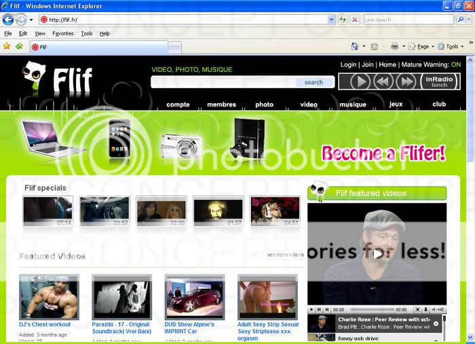The height and width of the screenshot is (344, 475).
Task: Open the photo navigation item
Action: [264, 104]
